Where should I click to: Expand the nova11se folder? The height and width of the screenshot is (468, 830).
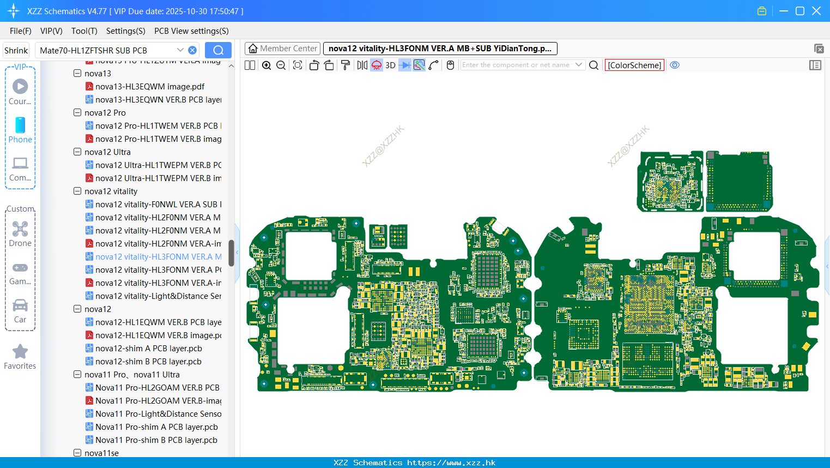77,453
